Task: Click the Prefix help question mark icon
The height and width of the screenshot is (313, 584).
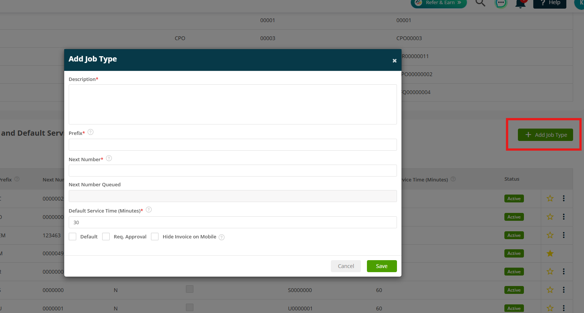Action: click(91, 132)
